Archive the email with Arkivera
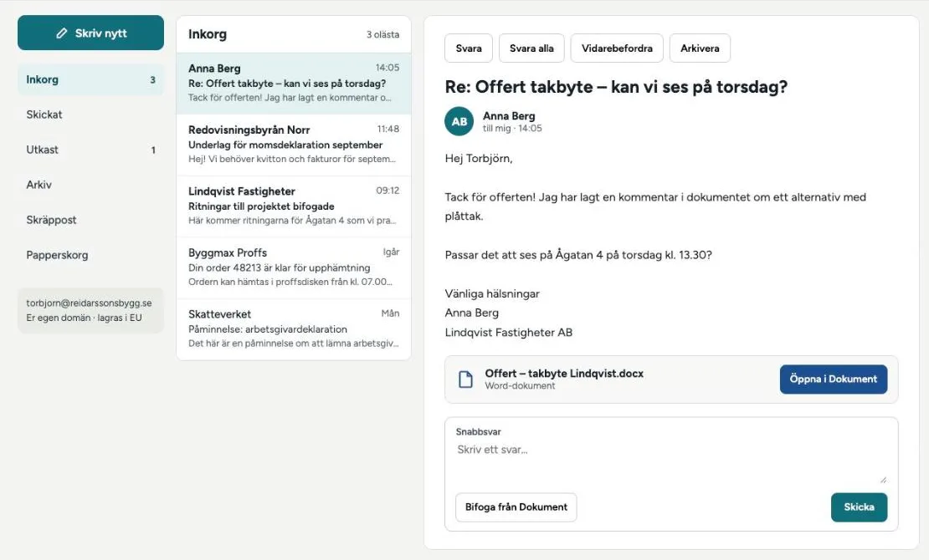The height and width of the screenshot is (560, 929). click(x=700, y=48)
